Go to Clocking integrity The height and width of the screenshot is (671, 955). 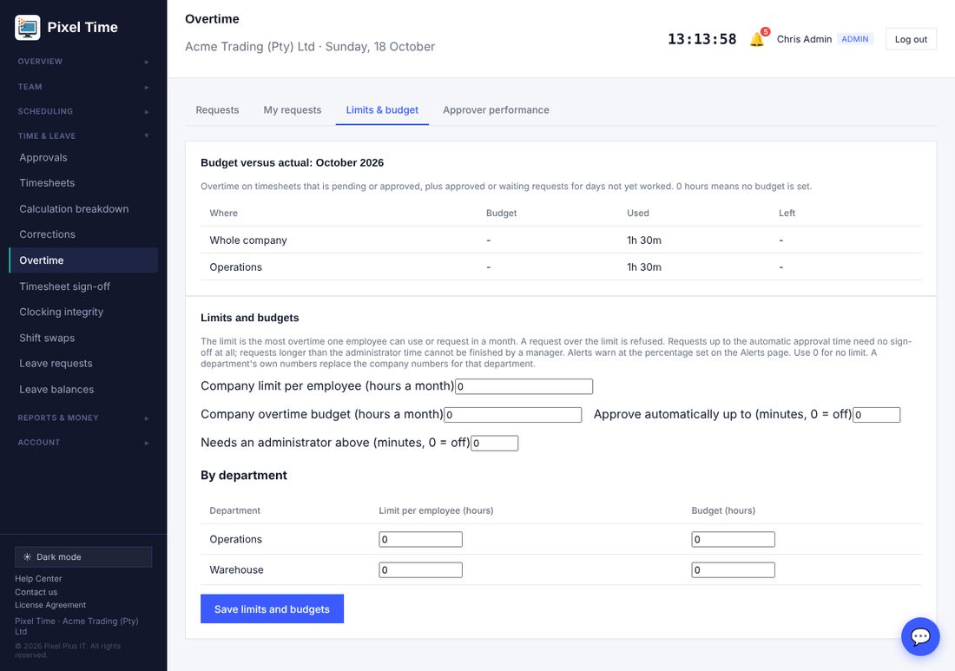pyautogui.click(x=83, y=312)
